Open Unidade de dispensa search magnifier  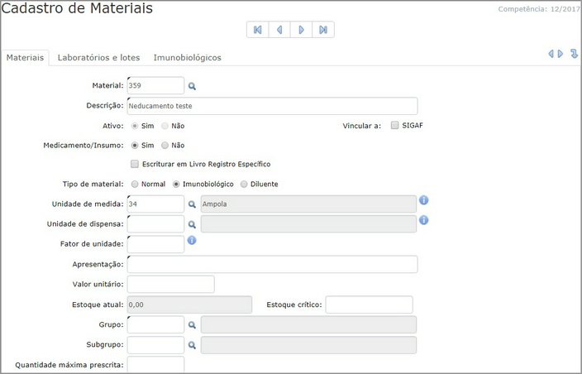click(x=192, y=224)
